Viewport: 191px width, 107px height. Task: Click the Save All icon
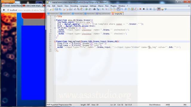(60, 9)
